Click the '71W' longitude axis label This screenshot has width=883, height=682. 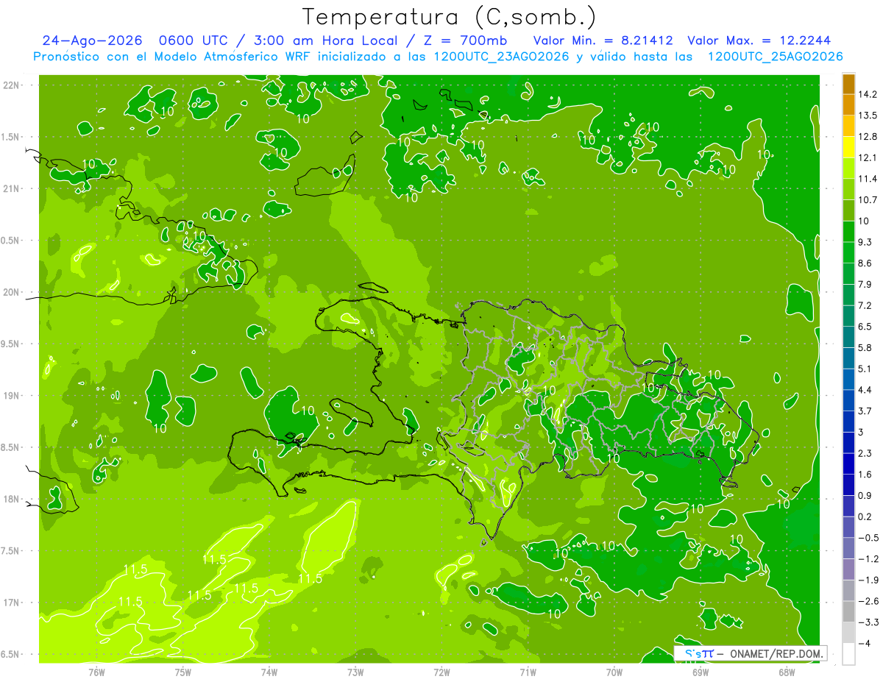point(528,672)
